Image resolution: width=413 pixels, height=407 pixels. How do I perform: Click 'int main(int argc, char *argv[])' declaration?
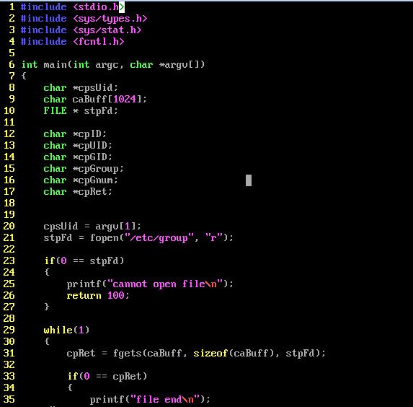(113, 65)
